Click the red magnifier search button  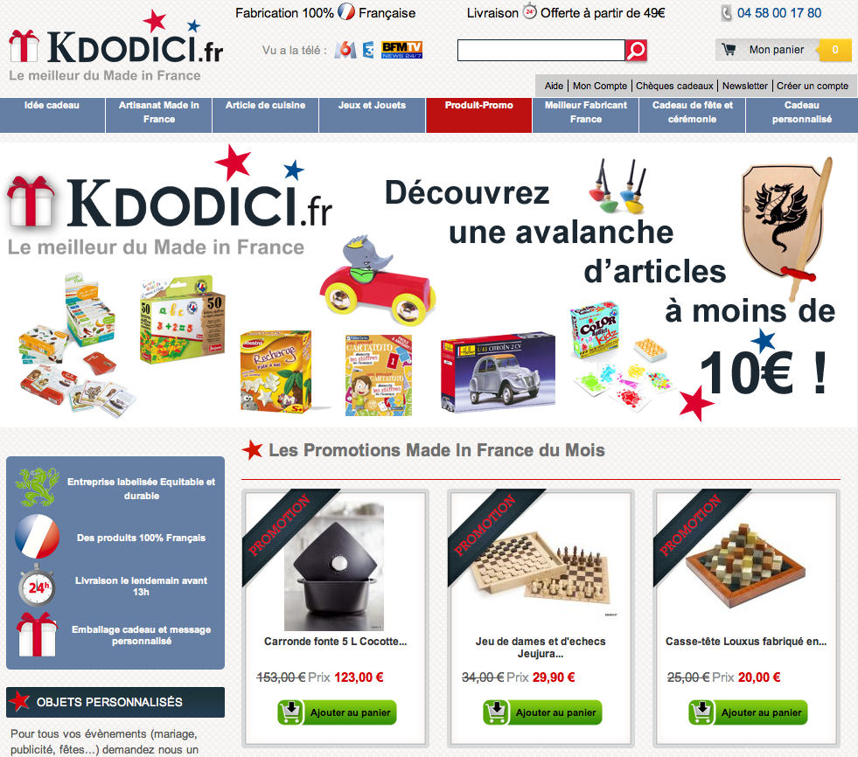tap(637, 51)
